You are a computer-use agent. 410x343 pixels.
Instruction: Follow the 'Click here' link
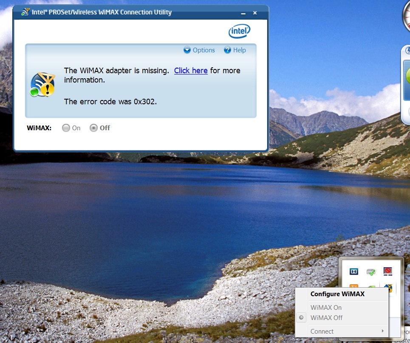[x=191, y=71]
